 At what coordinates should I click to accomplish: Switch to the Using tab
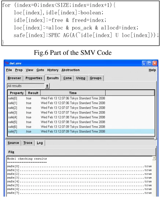click(x=81, y=78)
